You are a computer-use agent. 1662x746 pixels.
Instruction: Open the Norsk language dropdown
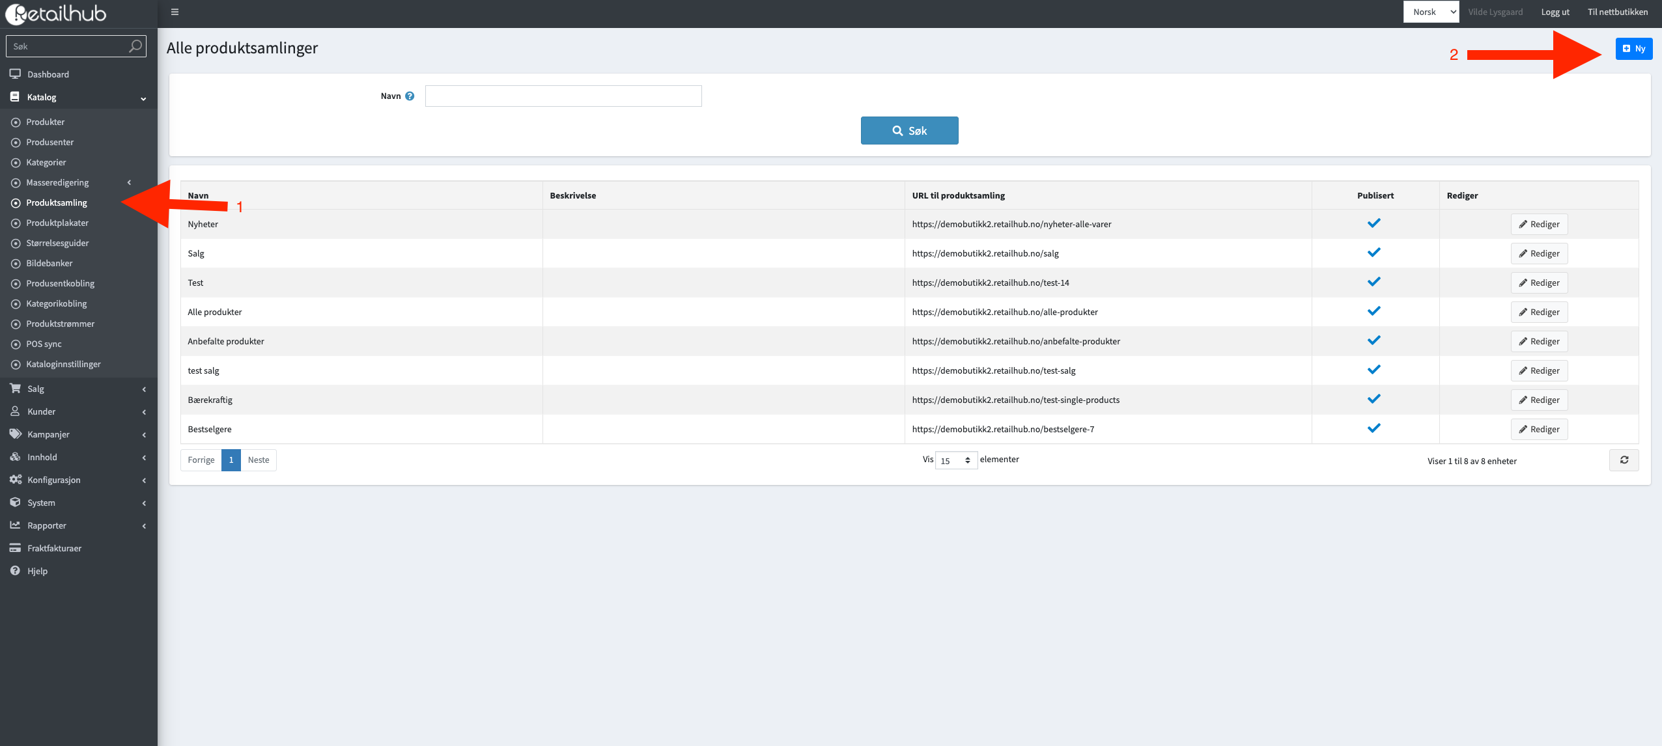point(1431,12)
